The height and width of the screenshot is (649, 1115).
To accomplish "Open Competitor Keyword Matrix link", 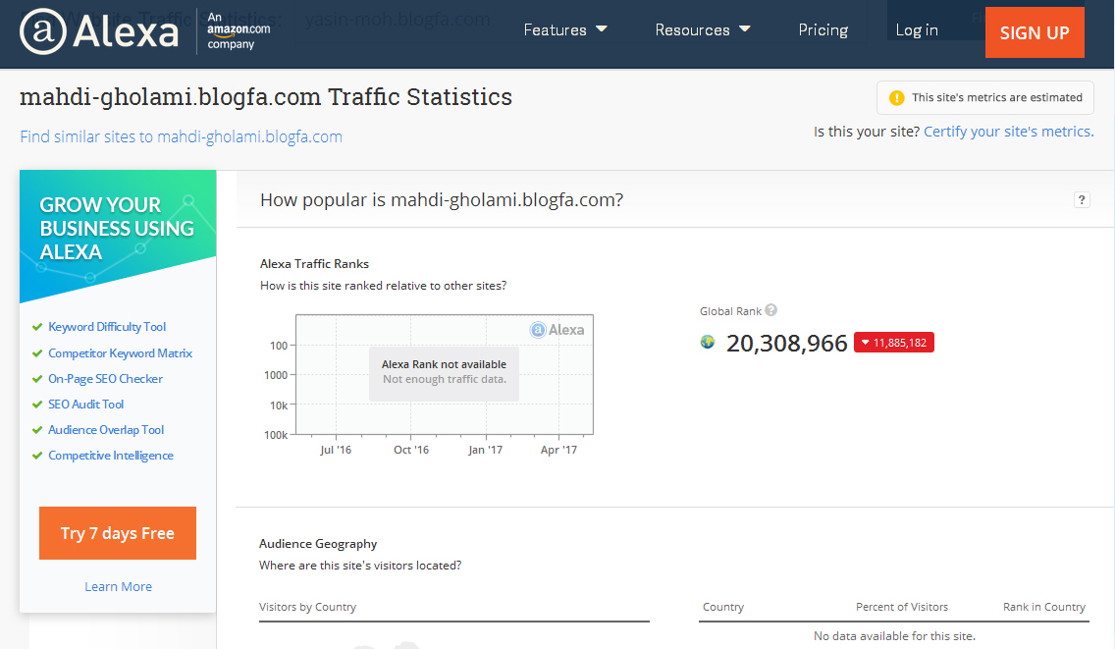I will (x=120, y=352).
